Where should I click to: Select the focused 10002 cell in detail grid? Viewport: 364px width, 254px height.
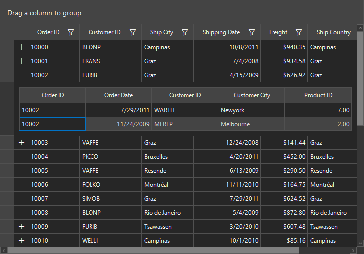pyautogui.click(x=53, y=124)
